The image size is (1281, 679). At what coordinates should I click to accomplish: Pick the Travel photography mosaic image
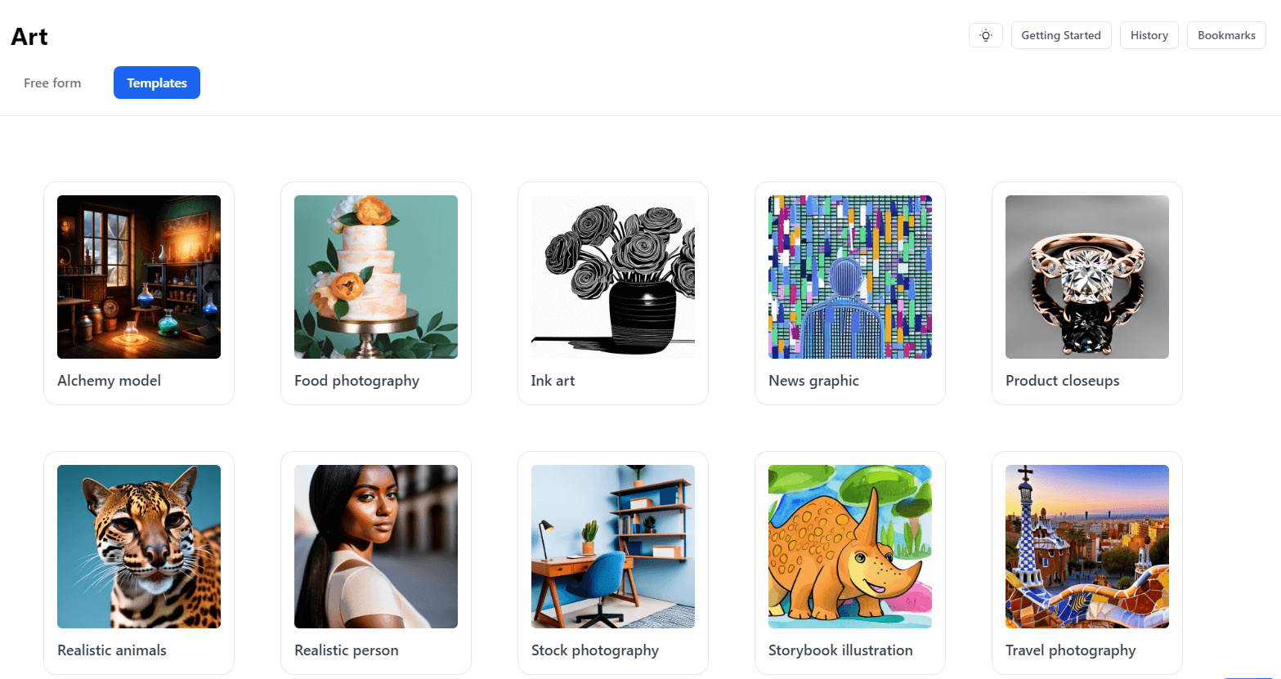coord(1087,547)
